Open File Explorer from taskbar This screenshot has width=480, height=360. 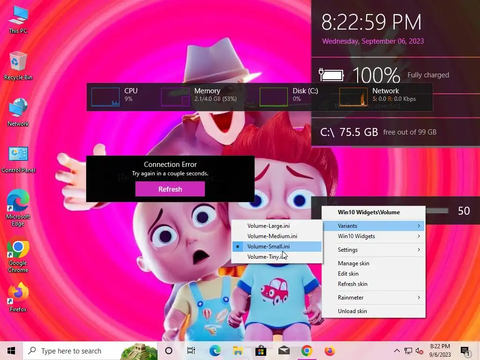[238, 351]
